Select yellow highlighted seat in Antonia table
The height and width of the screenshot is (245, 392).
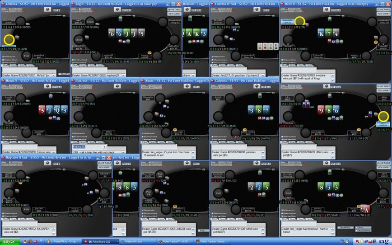click(10, 40)
